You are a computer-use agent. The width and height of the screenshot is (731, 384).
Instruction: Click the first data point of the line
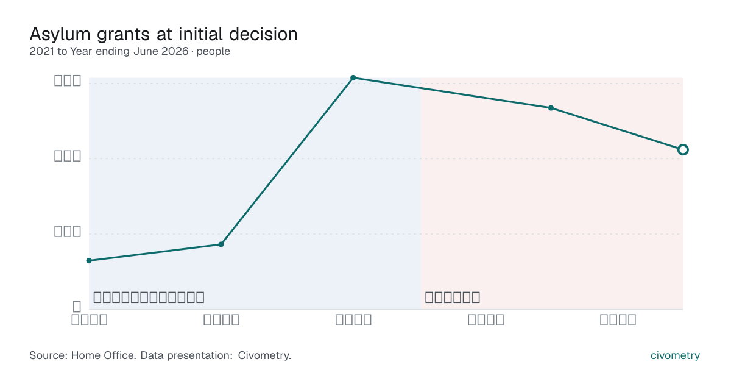[89, 261]
